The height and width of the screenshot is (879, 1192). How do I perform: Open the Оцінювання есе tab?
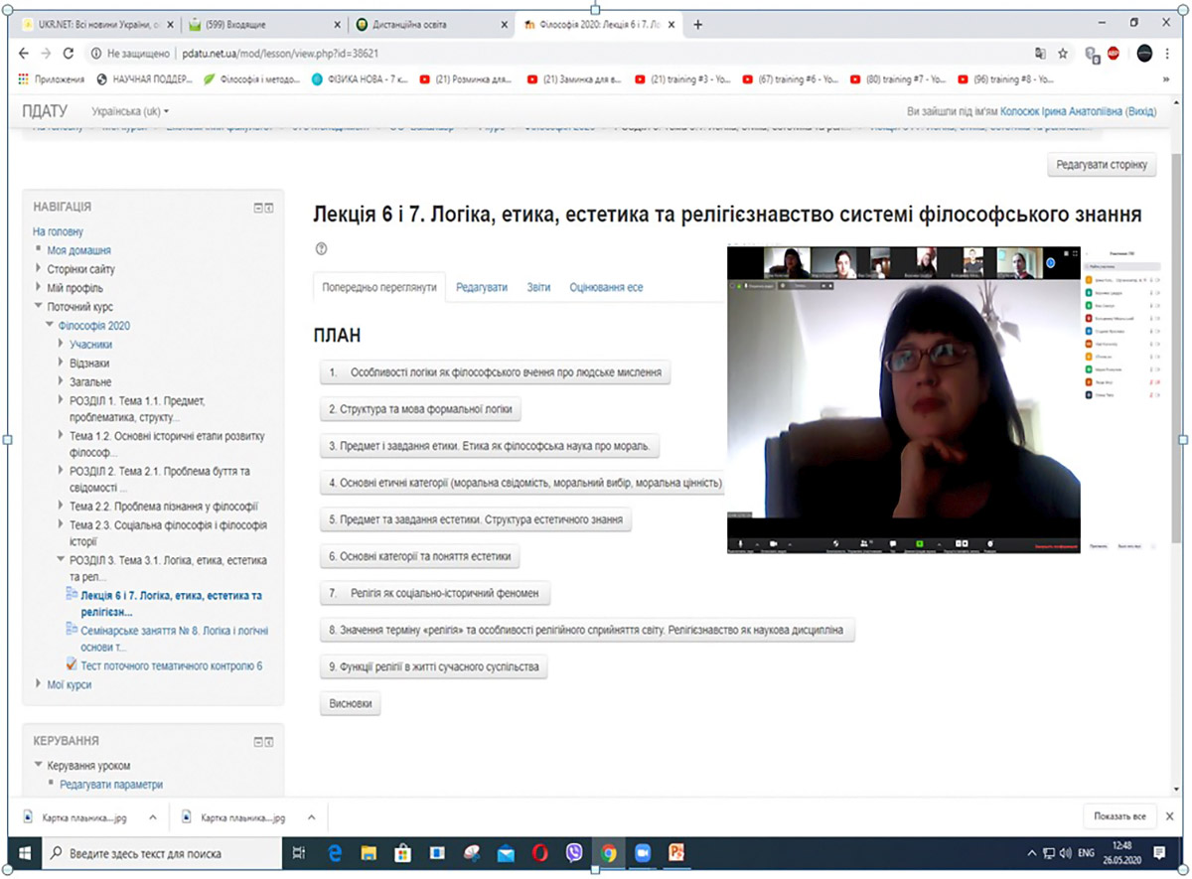tap(606, 287)
